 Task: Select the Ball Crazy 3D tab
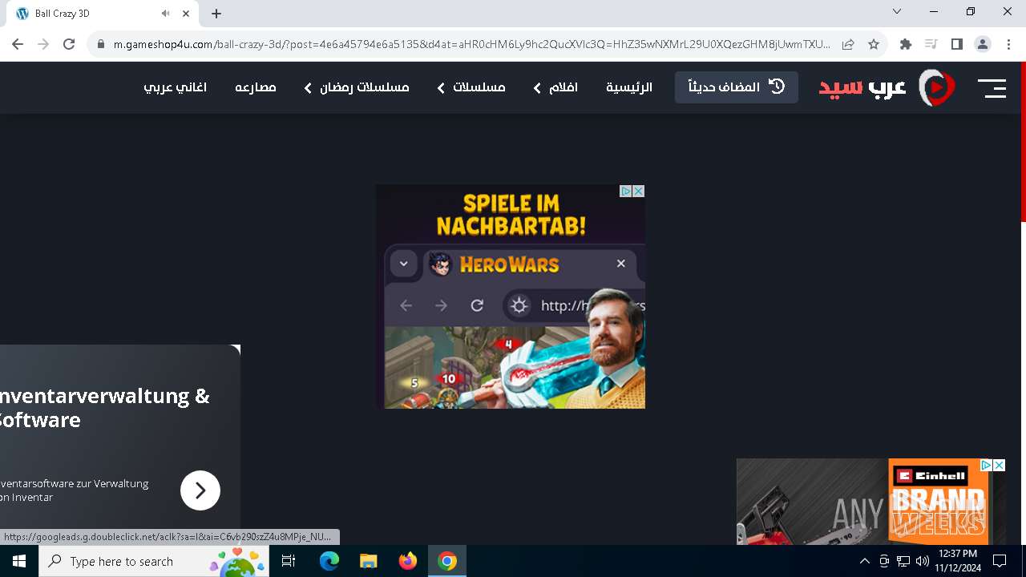(x=103, y=14)
